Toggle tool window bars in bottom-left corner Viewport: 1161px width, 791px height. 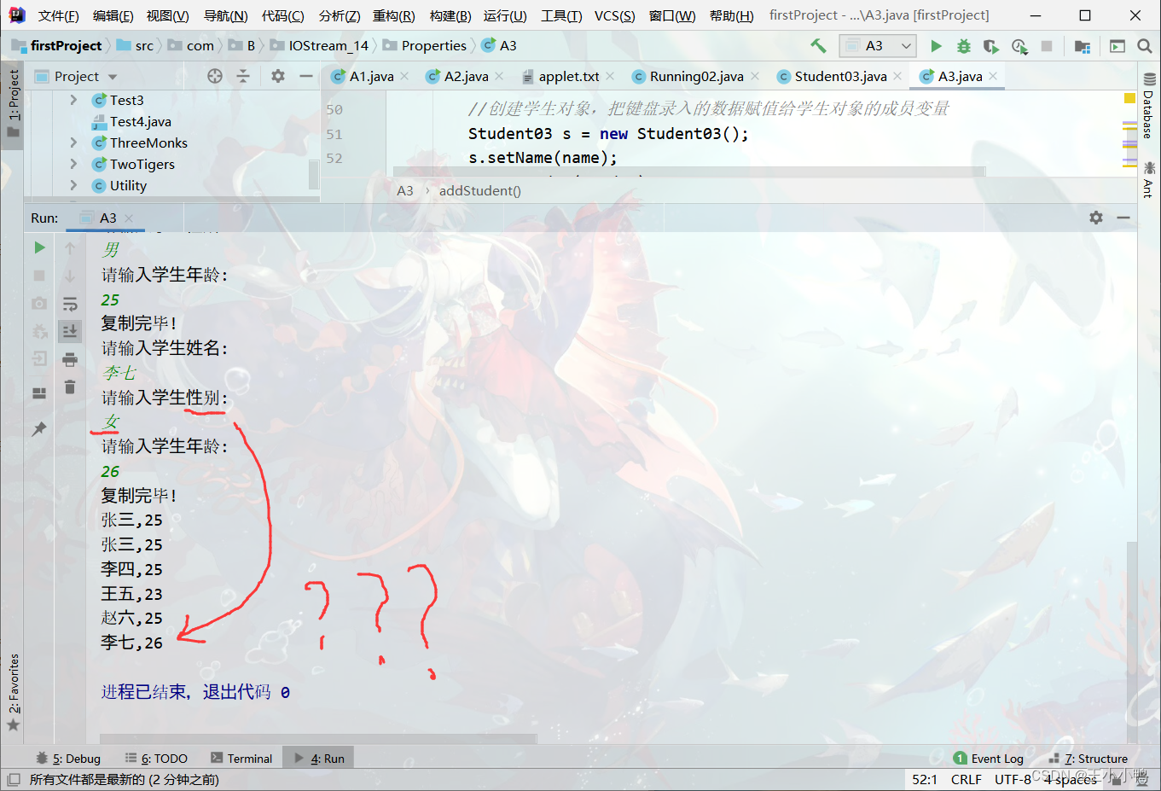13,779
